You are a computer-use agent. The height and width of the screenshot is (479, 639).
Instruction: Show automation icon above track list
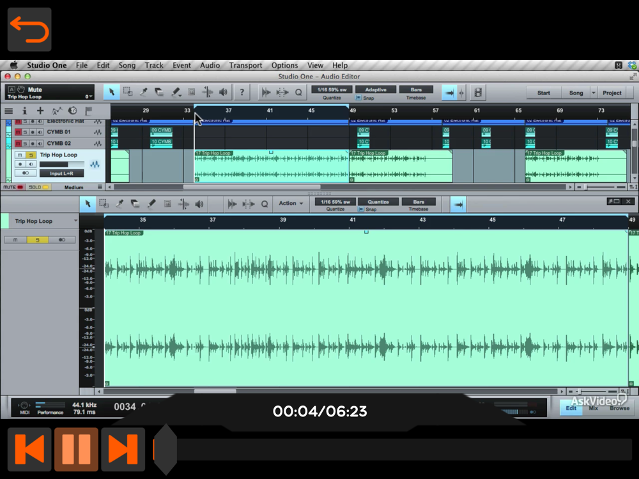coord(57,110)
